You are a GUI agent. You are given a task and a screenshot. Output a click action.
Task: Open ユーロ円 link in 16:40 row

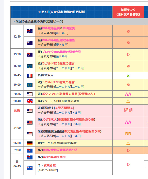[78, 68]
